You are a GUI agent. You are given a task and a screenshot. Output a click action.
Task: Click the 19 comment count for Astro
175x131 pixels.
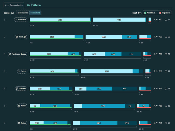[169, 123]
